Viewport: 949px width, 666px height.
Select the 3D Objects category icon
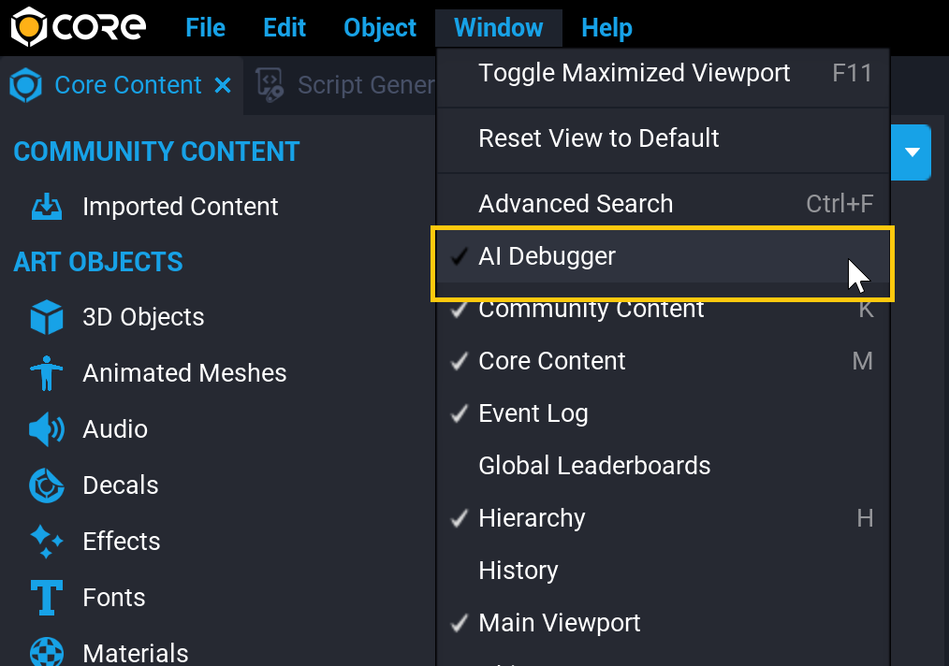point(46,317)
